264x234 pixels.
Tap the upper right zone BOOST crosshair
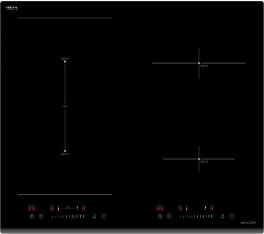click(x=199, y=63)
